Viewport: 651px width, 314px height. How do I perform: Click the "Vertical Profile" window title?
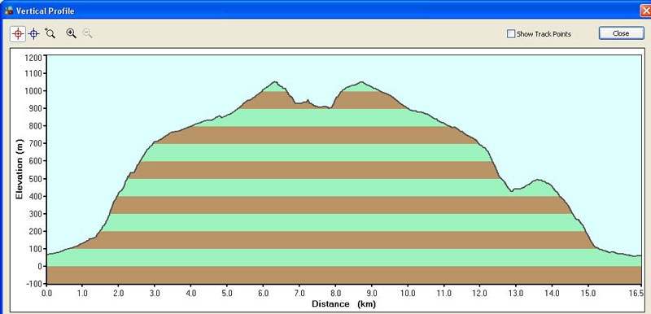[45, 11]
